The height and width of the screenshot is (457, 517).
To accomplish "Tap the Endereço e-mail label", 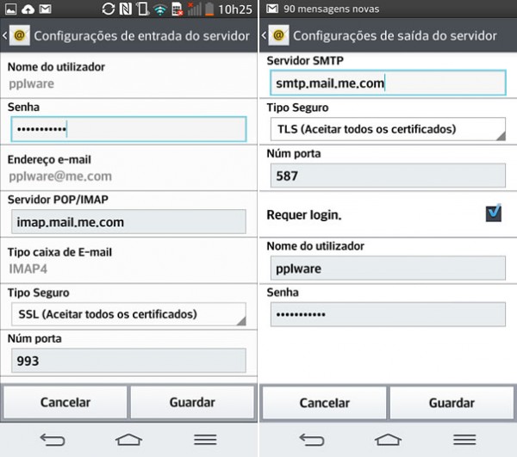I will coord(49,160).
